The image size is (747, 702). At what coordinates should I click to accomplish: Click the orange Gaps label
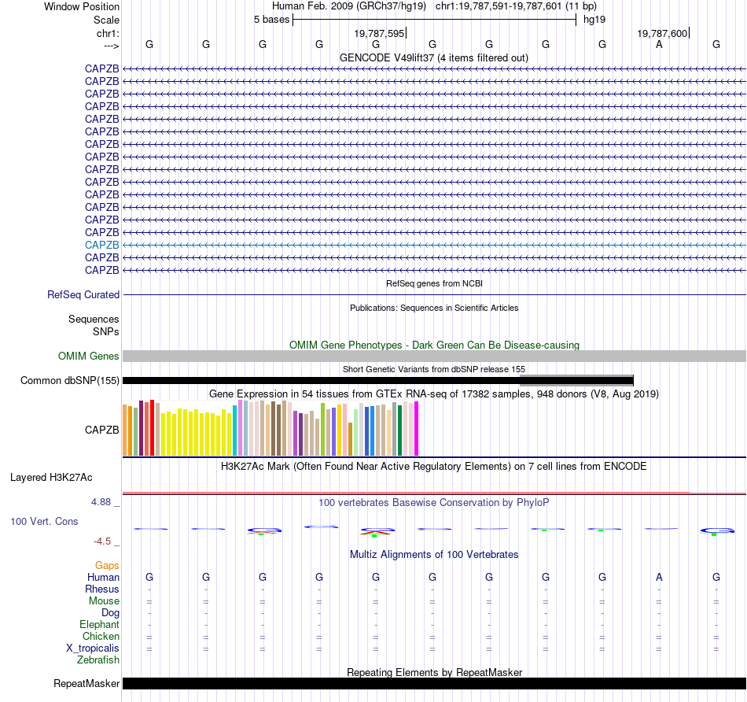(x=107, y=566)
